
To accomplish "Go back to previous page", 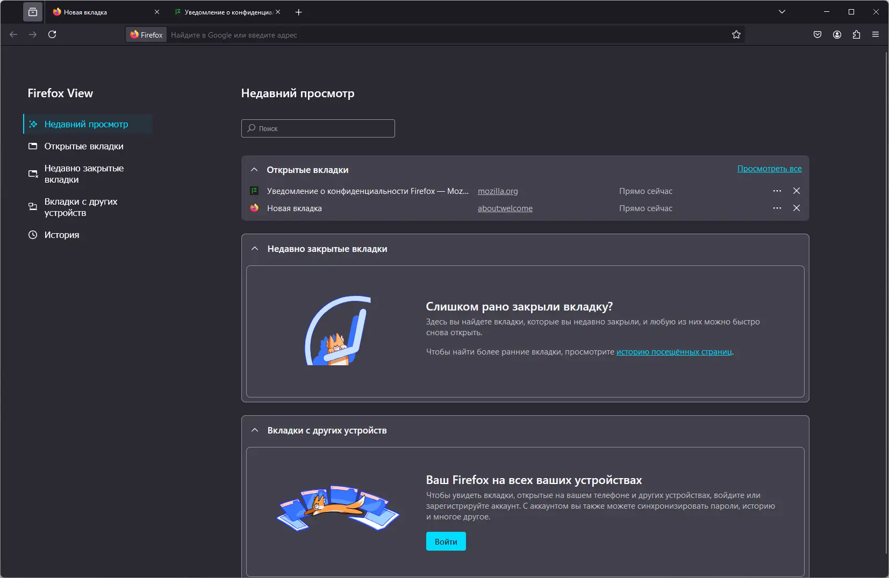I will 13,34.
